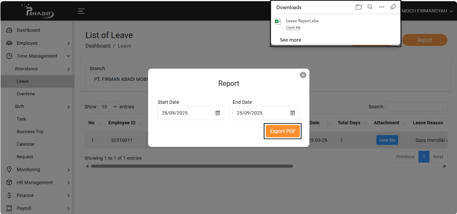
Task: Click the Search input field
Action: [417, 107]
